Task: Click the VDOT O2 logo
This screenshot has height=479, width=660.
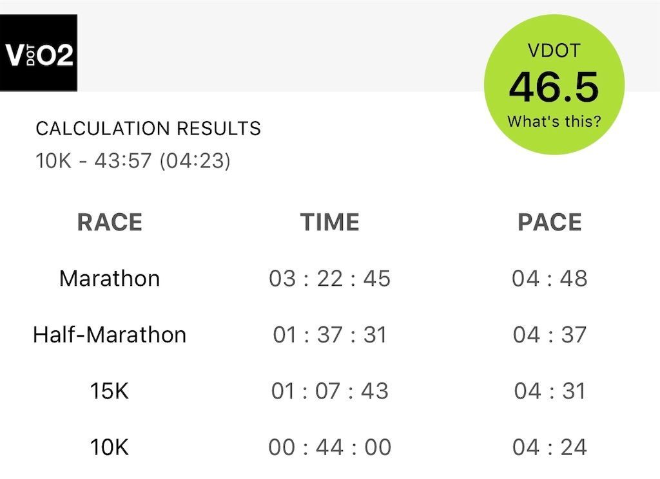Action: 39,54
